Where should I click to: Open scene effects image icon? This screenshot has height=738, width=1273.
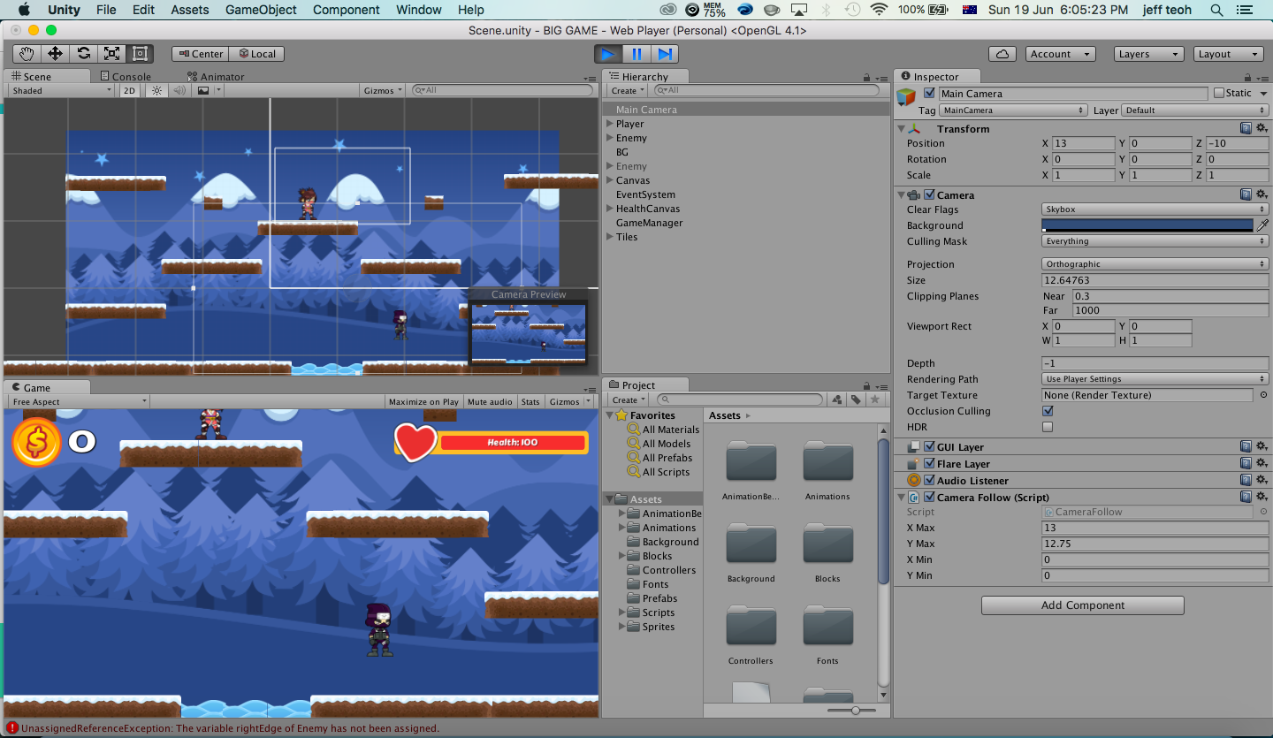tap(203, 90)
